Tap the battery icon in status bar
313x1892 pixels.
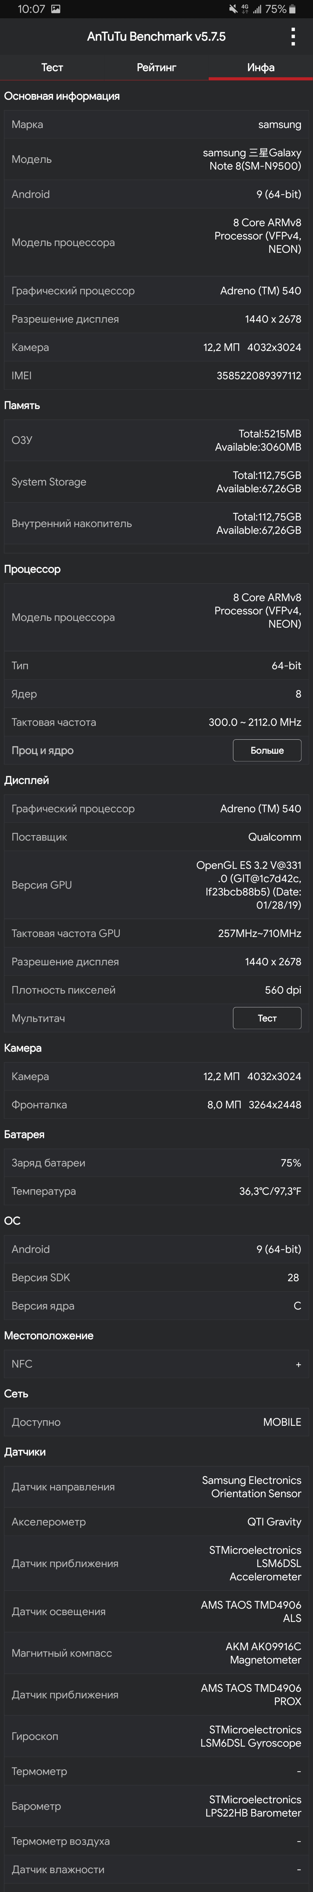coord(292,10)
